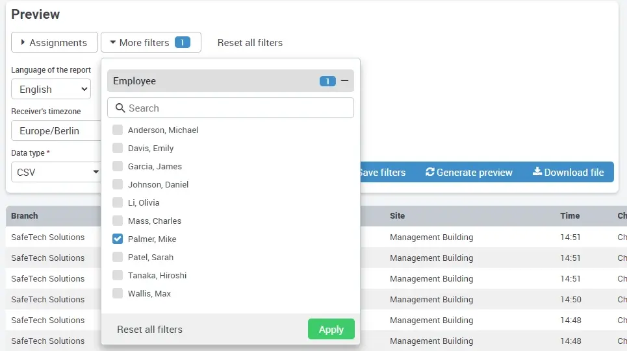
Task: Click the download icon on Download file
Action: 537,172
